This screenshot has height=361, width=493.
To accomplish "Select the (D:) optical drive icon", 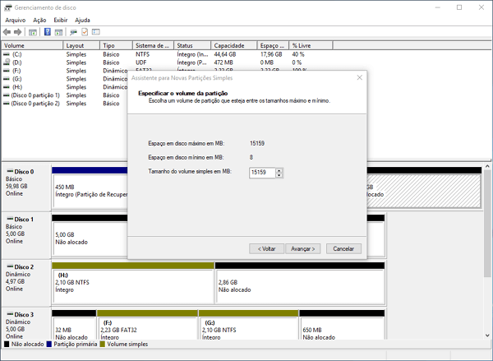I will point(7,62).
